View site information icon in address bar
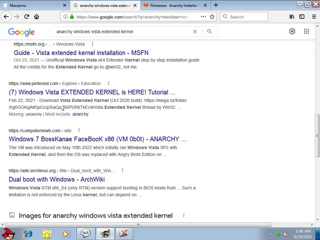 point(65,17)
